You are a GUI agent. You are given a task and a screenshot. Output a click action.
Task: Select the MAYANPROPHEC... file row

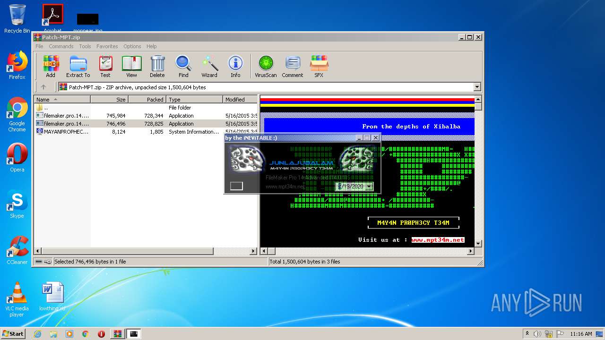146,132
